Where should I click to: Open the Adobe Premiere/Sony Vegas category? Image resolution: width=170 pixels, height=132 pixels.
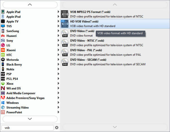[x=30, y=98]
